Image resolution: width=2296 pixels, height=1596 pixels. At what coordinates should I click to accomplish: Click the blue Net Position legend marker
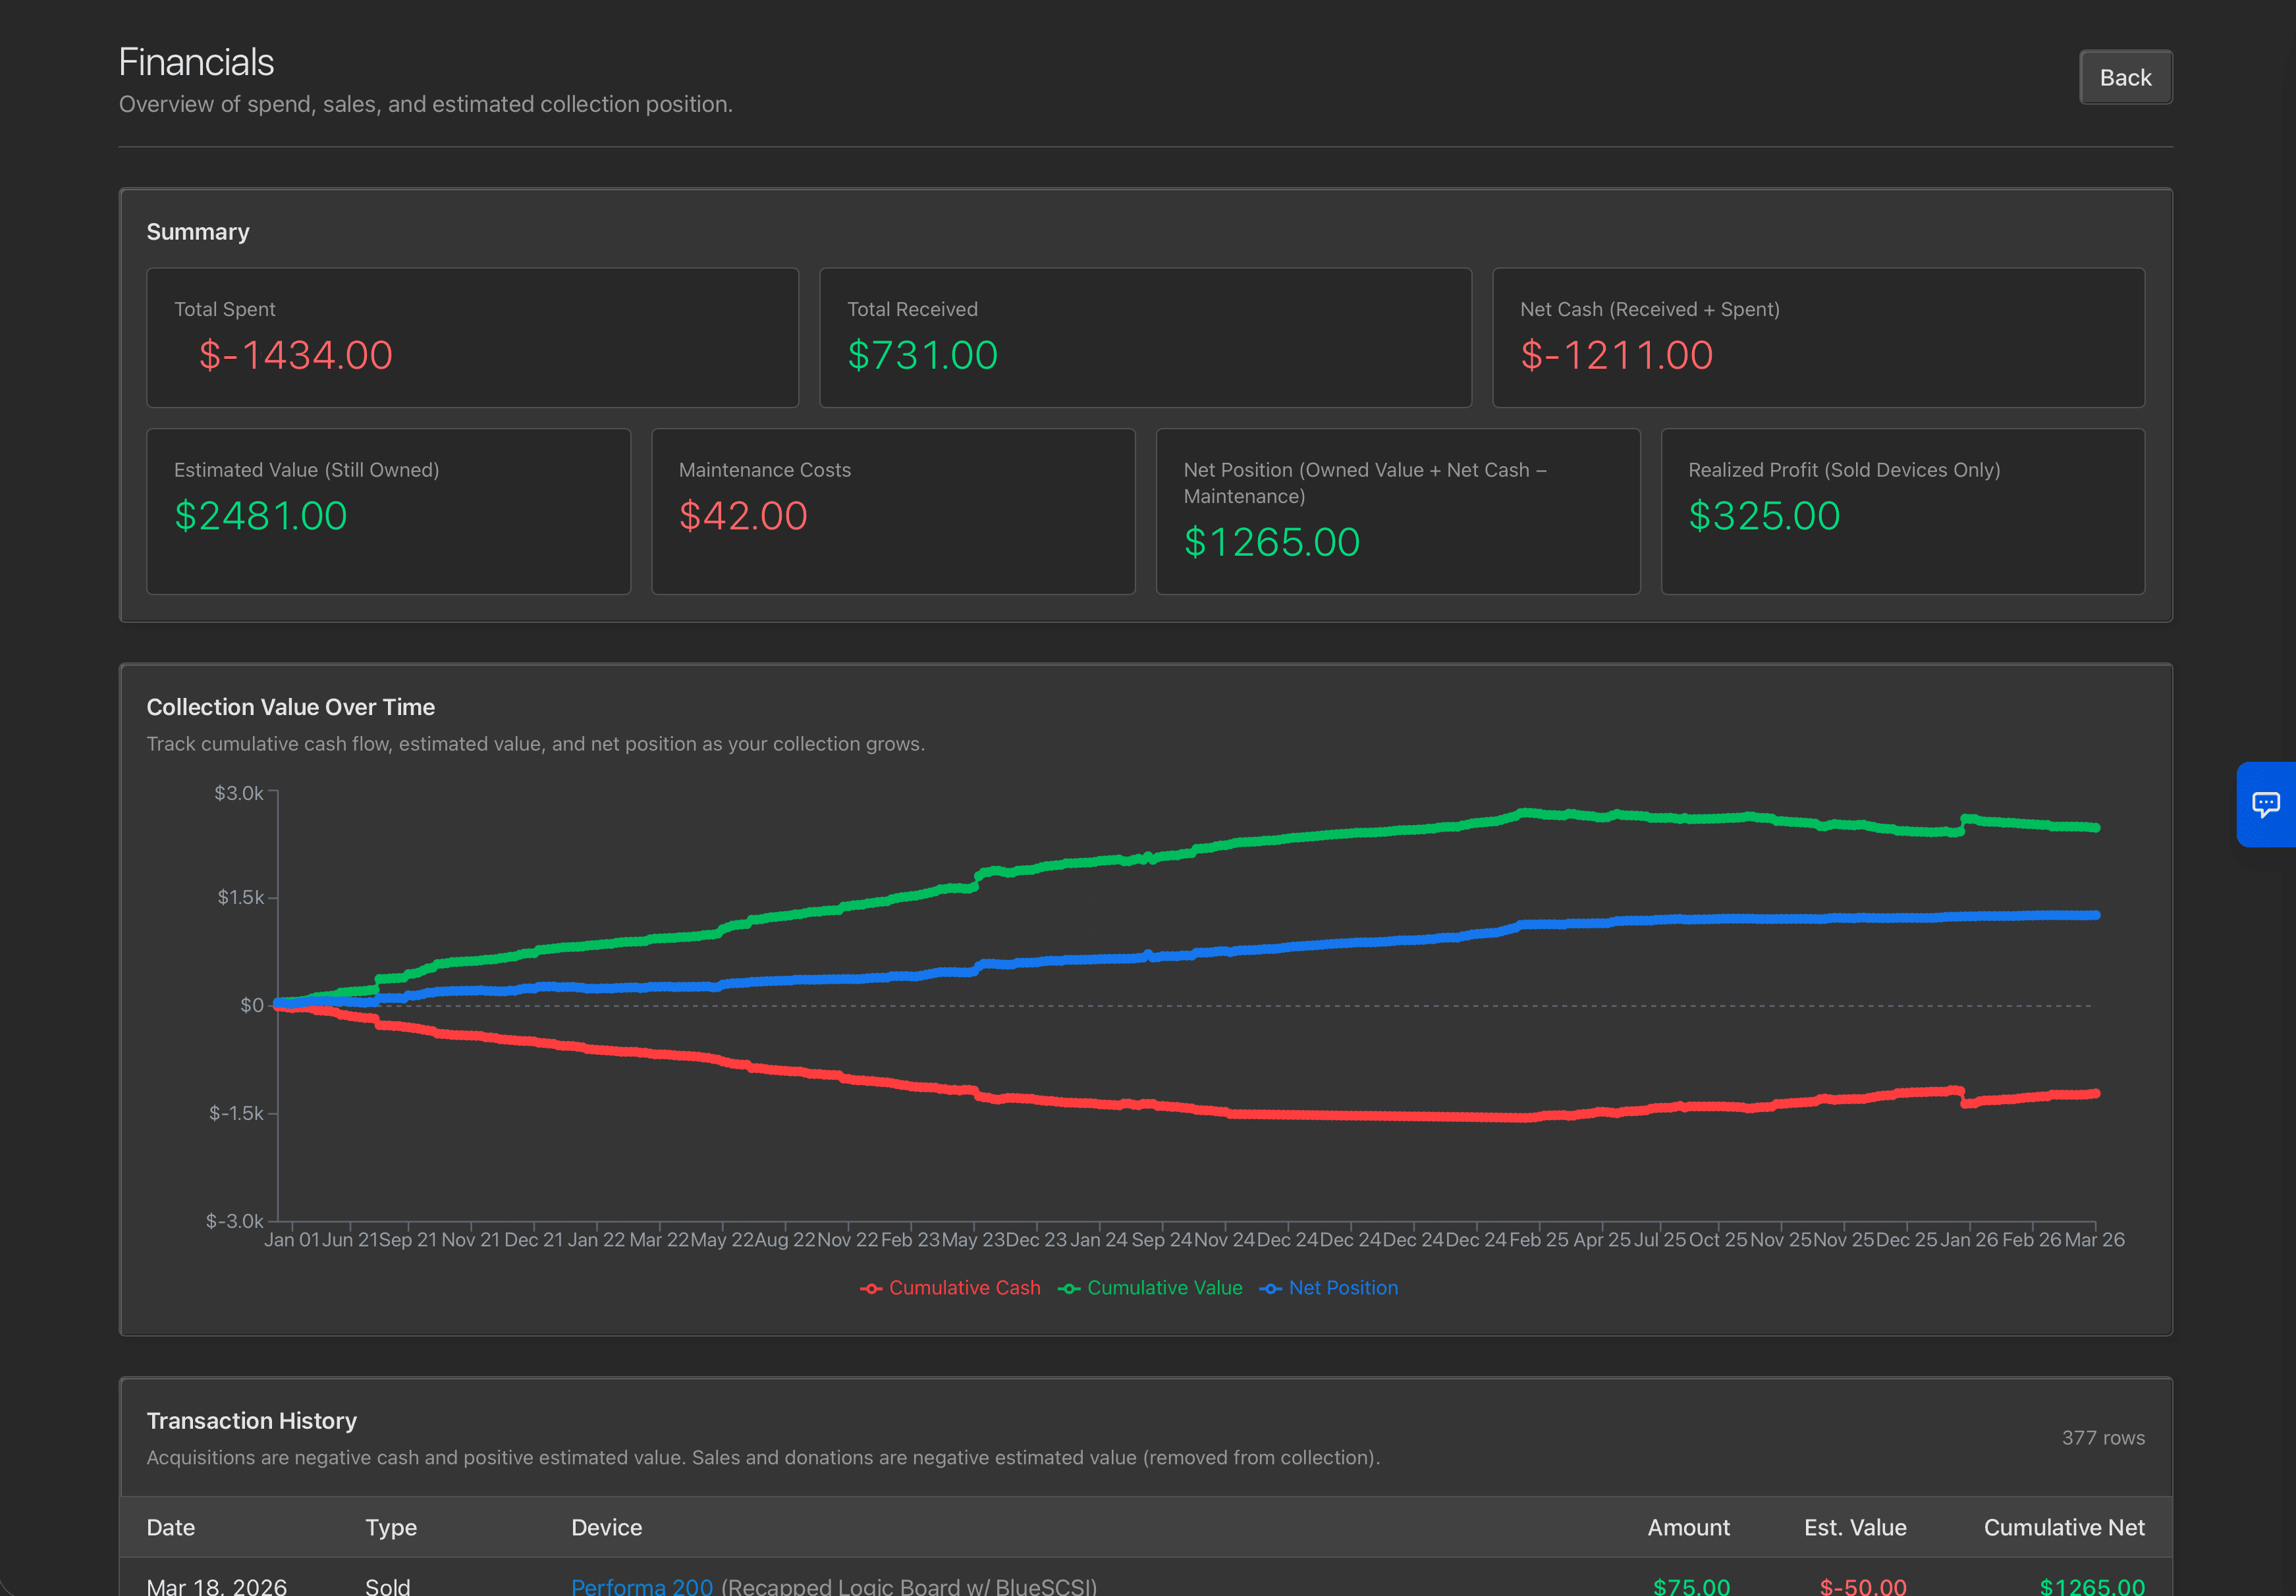point(1270,1289)
